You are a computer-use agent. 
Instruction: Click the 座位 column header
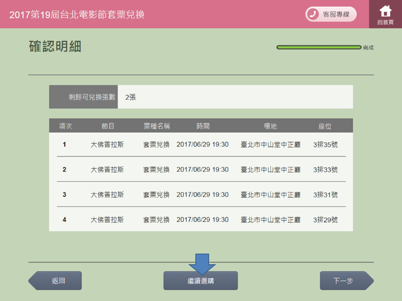coord(325,126)
